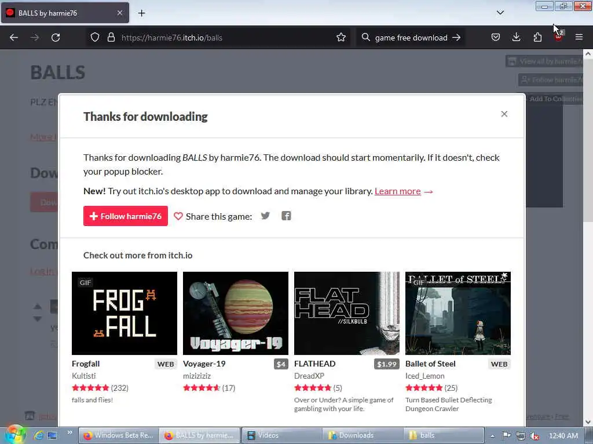
Task: Click the FLATHEAD title link
Action: (314, 364)
